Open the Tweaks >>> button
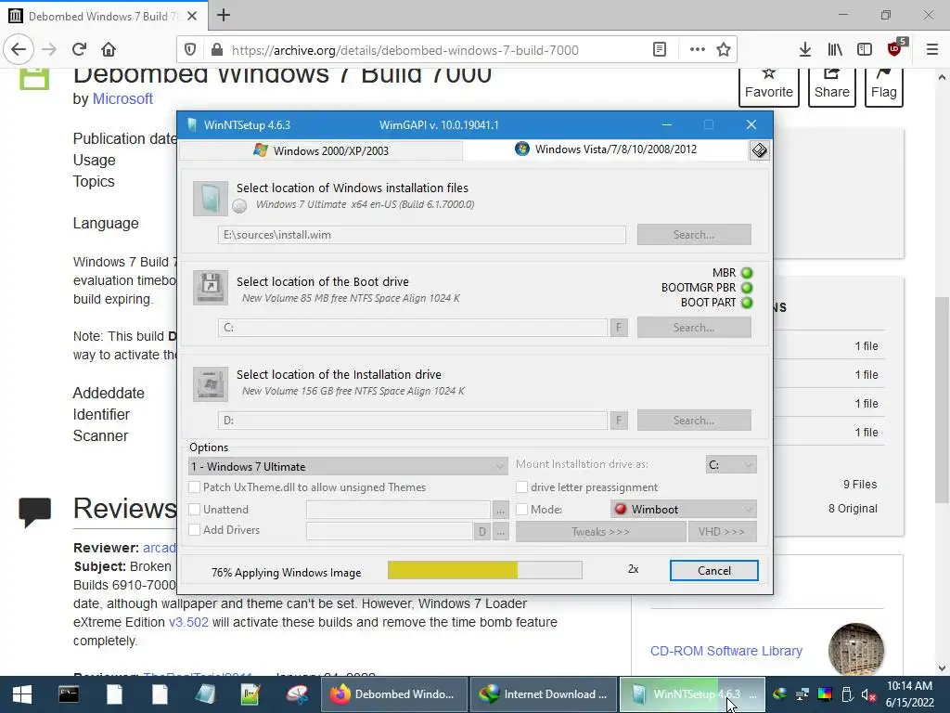The image size is (950, 713). pyautogui.click(x=600, y=532)
